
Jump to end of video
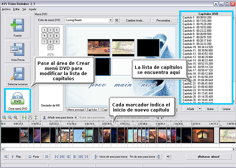86,157
